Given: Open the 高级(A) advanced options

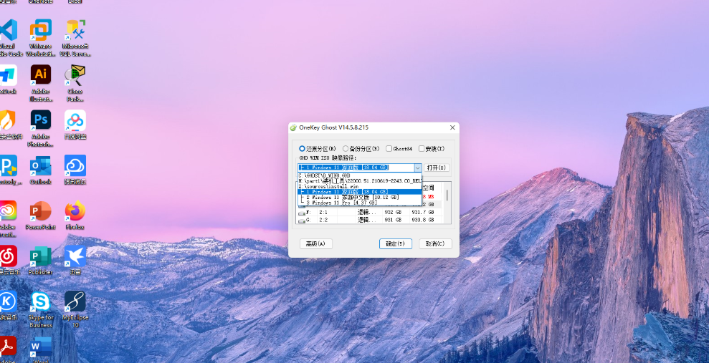Looking at the screenshot, I should [316, 244].
